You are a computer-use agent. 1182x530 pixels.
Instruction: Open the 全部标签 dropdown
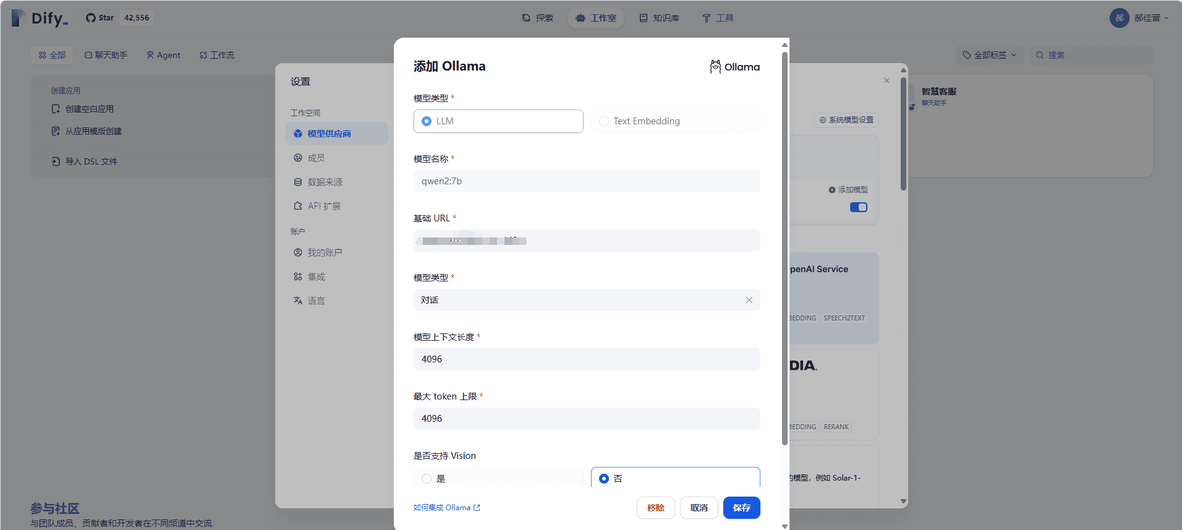click(990, 55)
